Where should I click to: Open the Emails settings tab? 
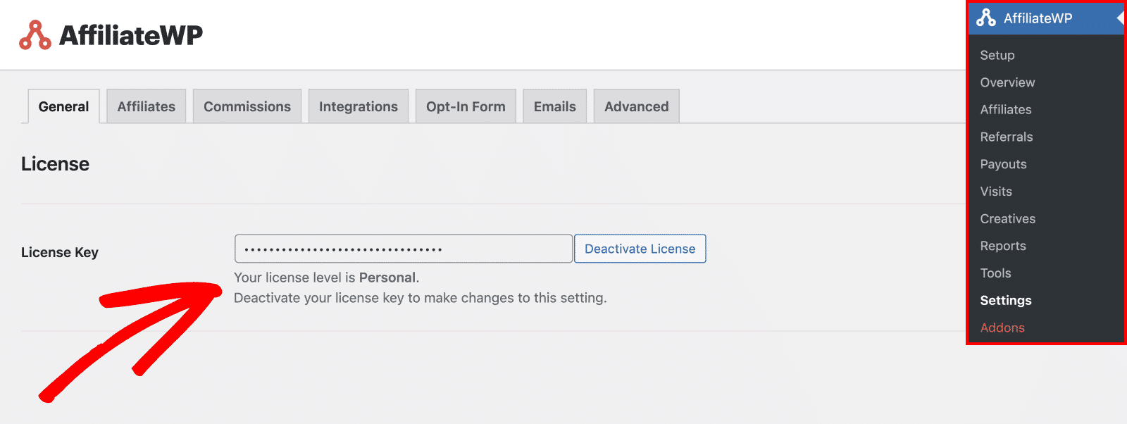click(555, 106)
